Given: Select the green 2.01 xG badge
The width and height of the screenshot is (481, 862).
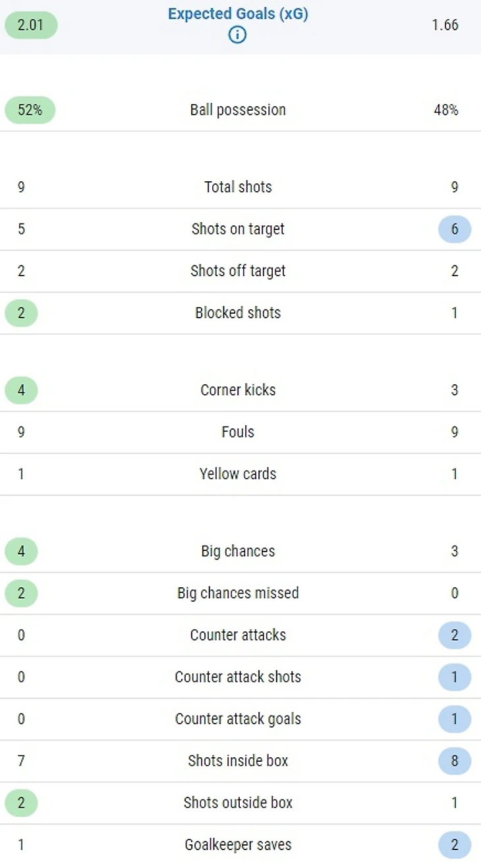Looking at the screenshot, I should (31, 25).
